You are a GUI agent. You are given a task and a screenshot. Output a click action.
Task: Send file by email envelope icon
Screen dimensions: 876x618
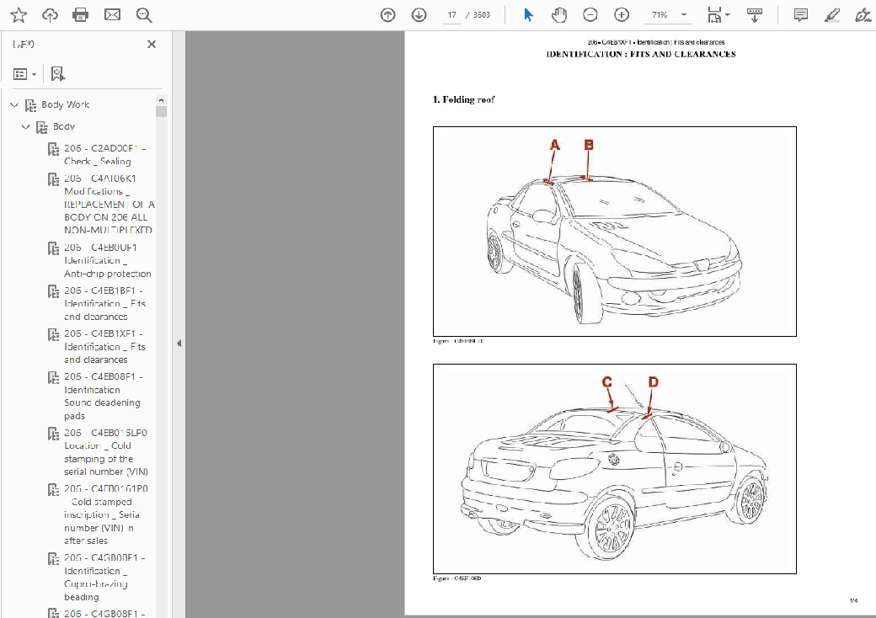click(x=112, y=15)
